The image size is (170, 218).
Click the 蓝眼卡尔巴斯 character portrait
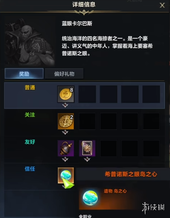coord(30,42)
